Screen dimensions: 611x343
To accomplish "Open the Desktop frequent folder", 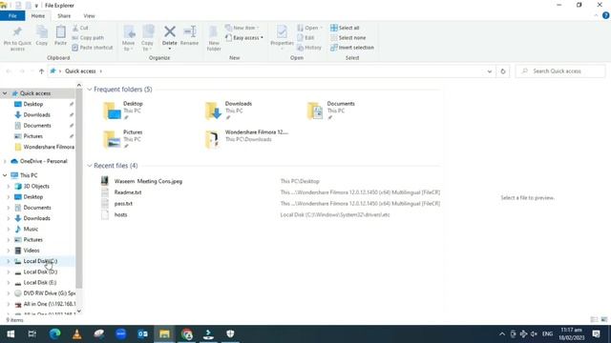I will point(124,111).
